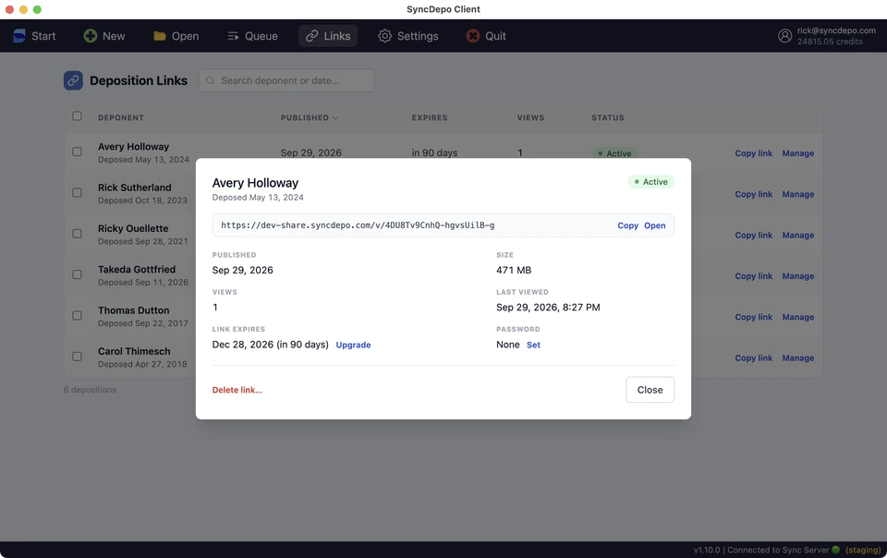Viewport: 887px width, 558px height.
Task: Sort by the Published column chevron
Action: (335, 117)
